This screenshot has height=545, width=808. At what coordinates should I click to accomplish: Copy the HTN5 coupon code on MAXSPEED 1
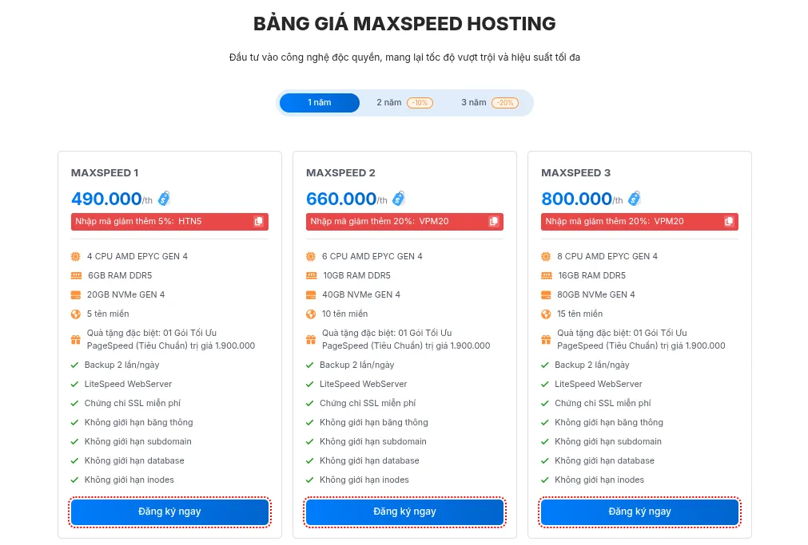[x=259, y=221]
